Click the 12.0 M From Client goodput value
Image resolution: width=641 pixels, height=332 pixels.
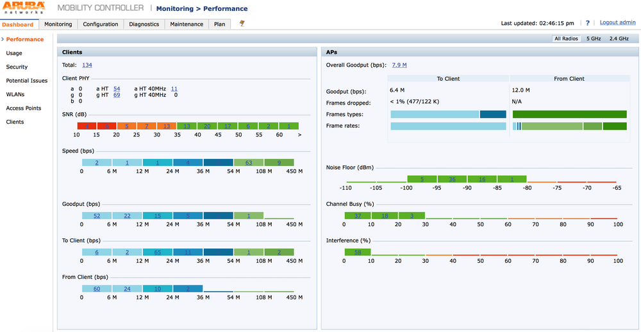[x=520, y=90]
